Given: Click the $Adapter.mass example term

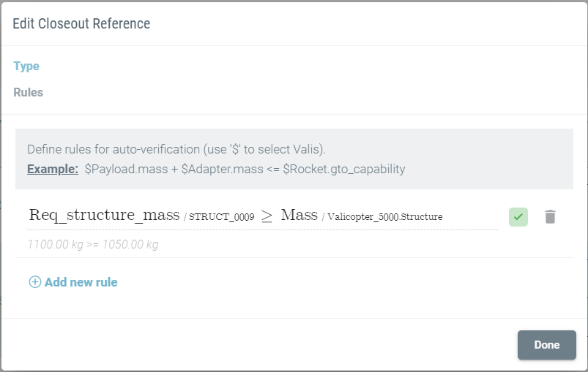Looking at the screenshot, I should point(223,169).
